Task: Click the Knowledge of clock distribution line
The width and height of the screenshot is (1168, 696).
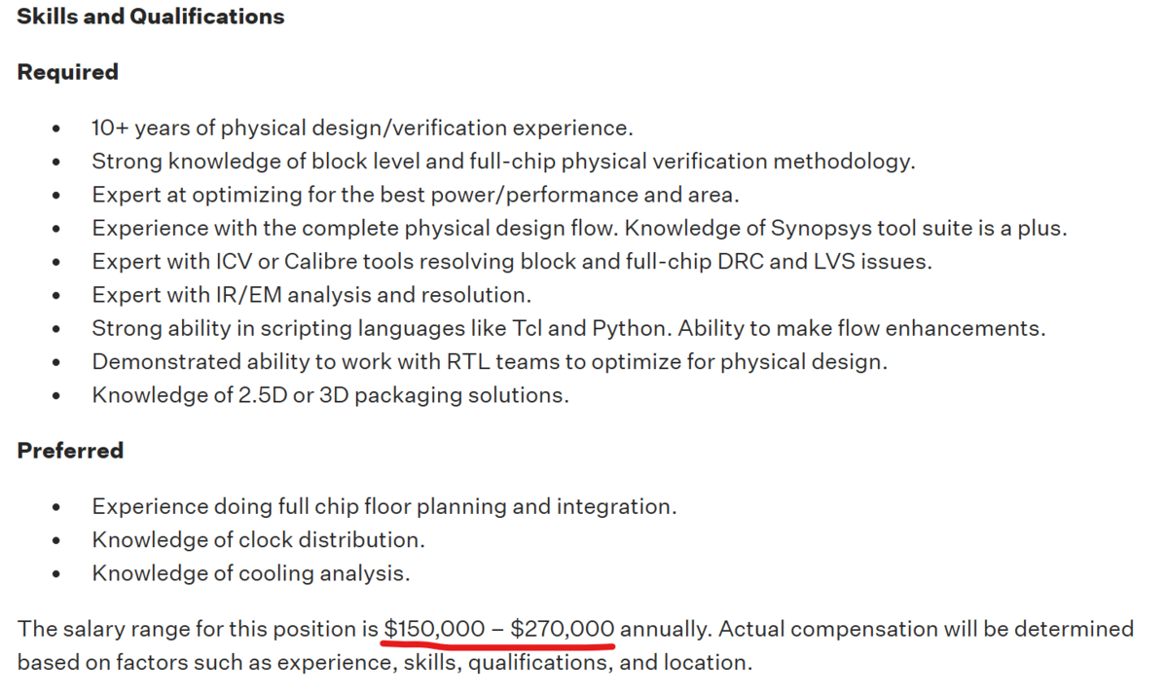Action: (258, 540)
